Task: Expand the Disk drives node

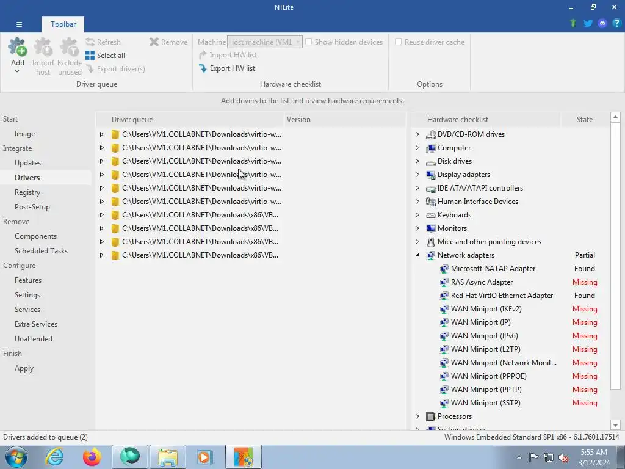Action: coord(417,161)
